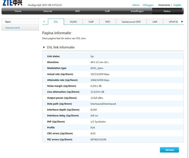Click the Deze pagina laat description text
Viewport: 189px width, 158px height.
pos(64,38)
